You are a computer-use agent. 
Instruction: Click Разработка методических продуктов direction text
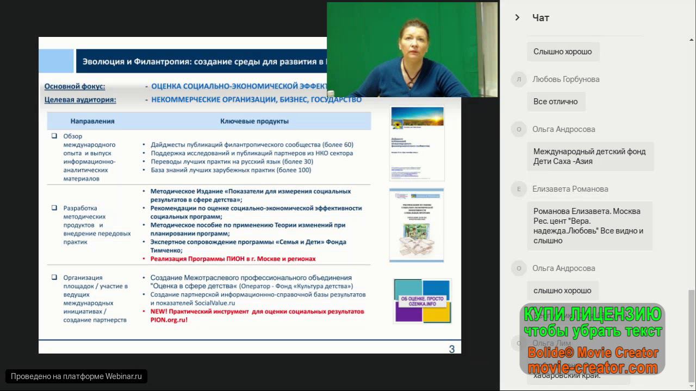tap(97, 225)
